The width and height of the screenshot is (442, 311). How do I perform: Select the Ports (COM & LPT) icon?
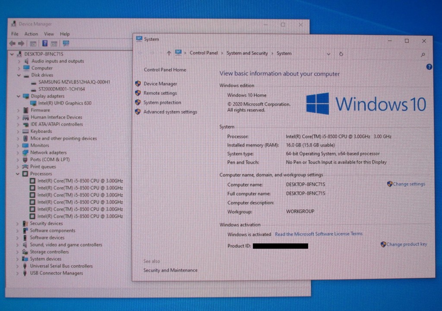coord(25,160)
